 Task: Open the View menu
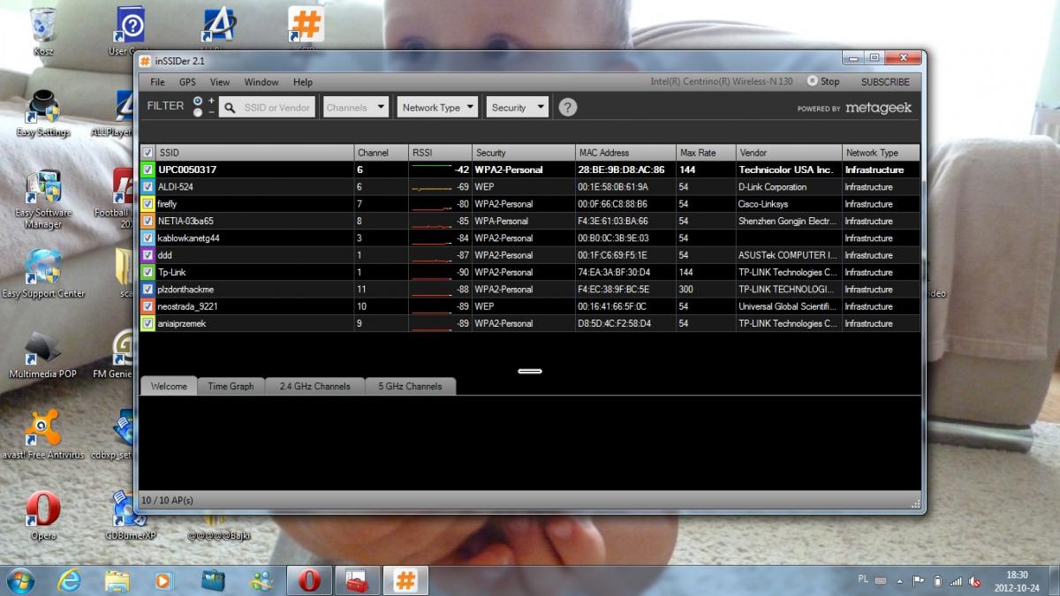point(220,82)
